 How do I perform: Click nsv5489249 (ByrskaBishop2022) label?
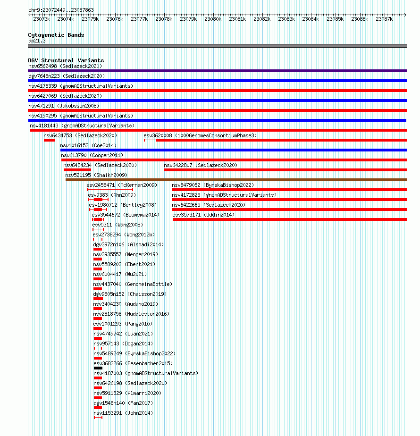[134, 354]
